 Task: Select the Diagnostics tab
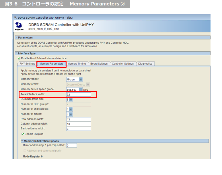pos(145,64)
